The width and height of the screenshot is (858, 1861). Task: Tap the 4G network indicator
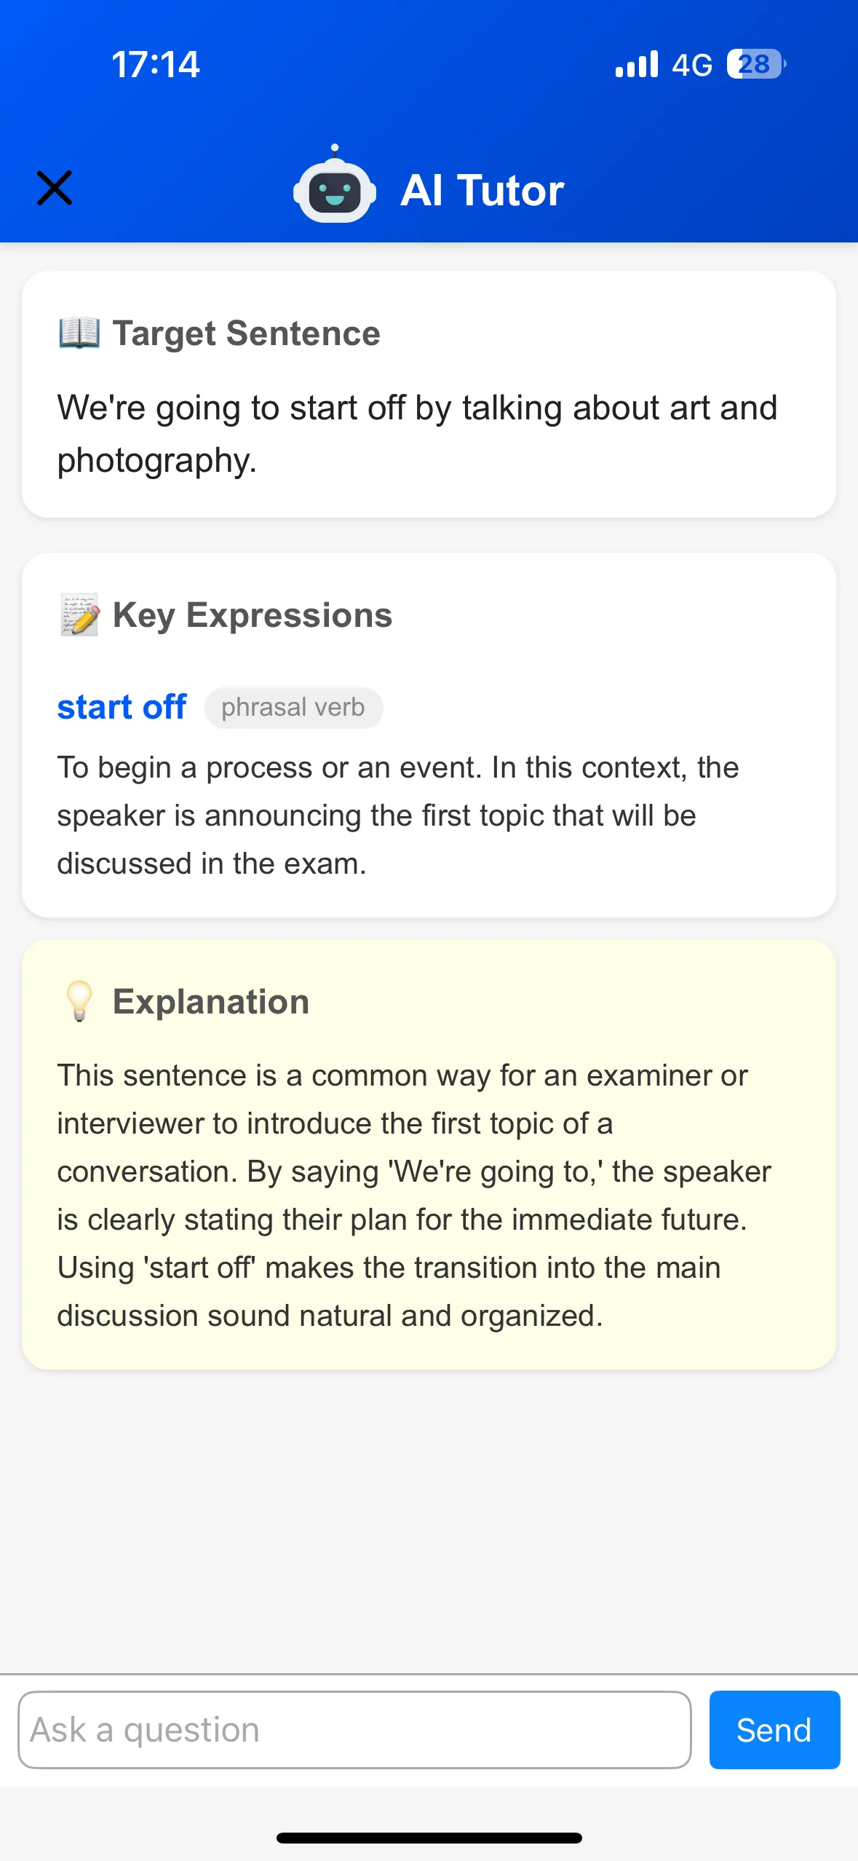pyautogui.click(x=691, y=65)
